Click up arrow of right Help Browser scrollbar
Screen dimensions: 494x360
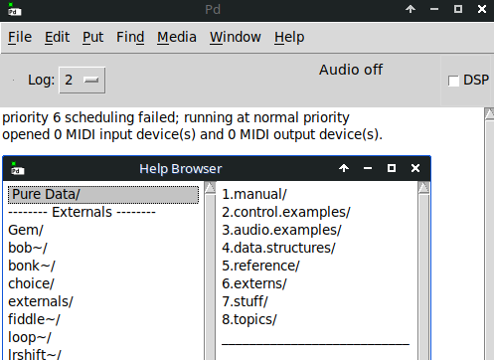click(x=423, y=188)
